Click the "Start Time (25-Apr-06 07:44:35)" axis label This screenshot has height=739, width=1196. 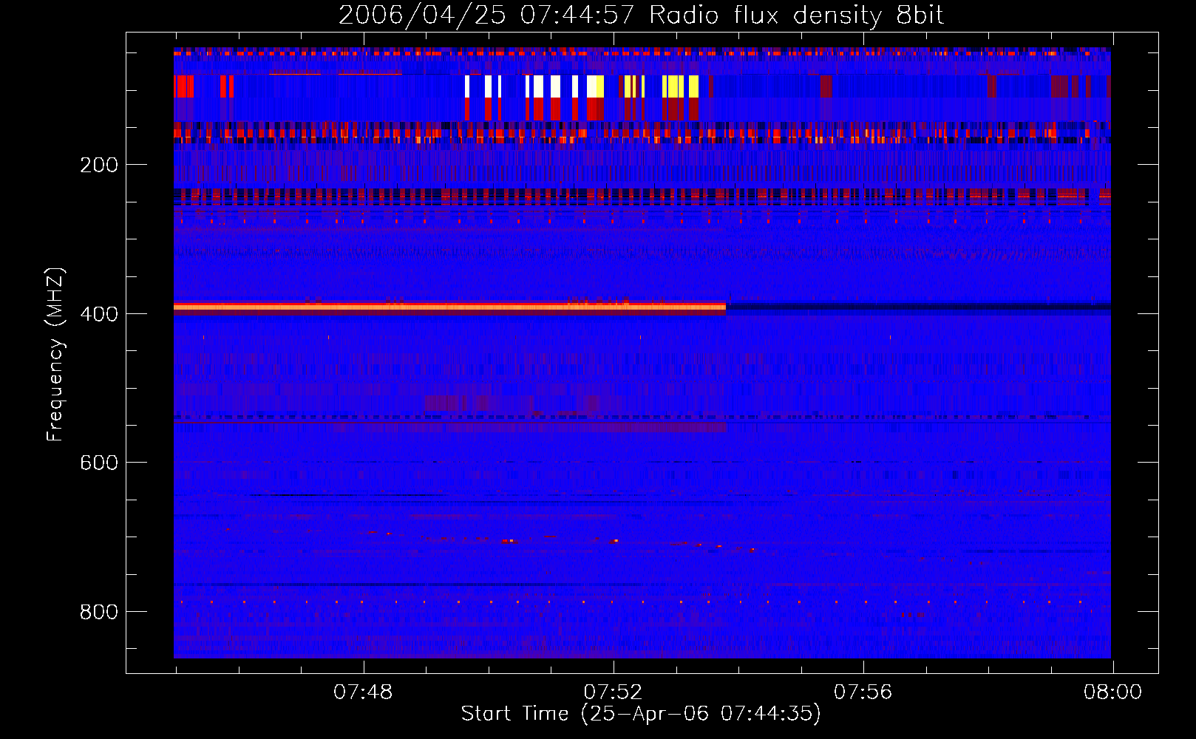[x=641, y=714]
